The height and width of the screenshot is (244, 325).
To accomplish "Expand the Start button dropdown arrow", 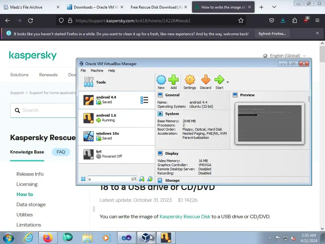I will [x=228, y=82].
